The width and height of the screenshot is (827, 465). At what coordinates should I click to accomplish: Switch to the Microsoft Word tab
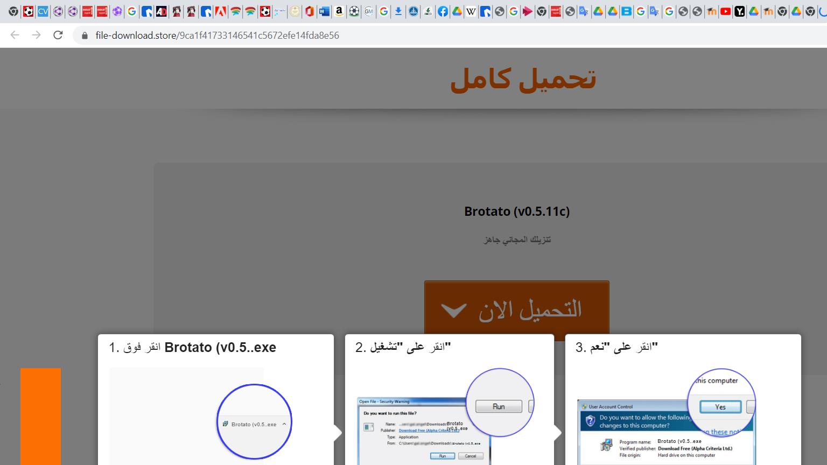324,11
